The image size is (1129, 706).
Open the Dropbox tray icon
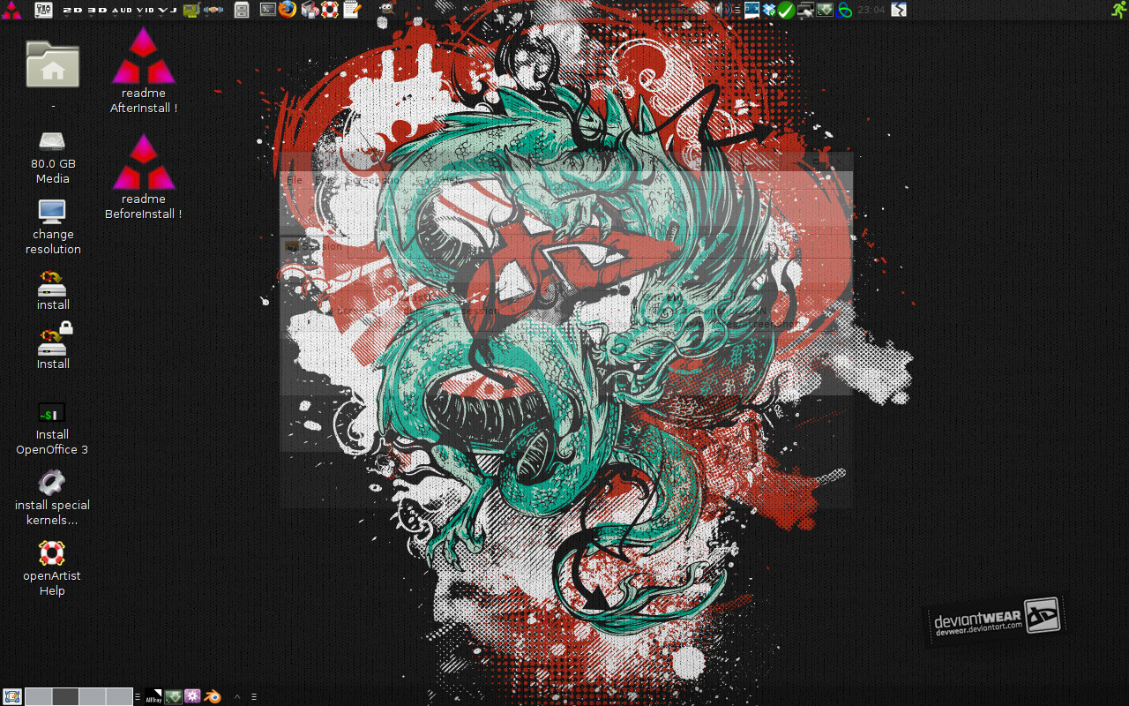[769, 10]
